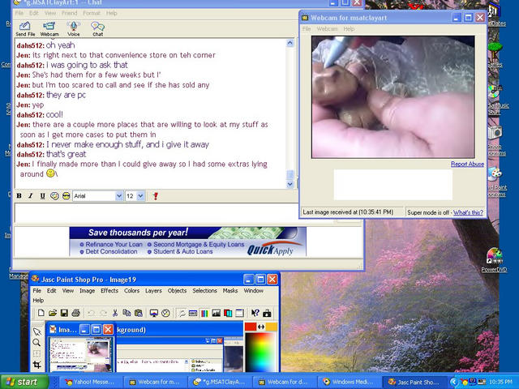Click the Chat (conference) toolbar icon
This screenshot has width=519, height=389.
(x=97, y=29)
